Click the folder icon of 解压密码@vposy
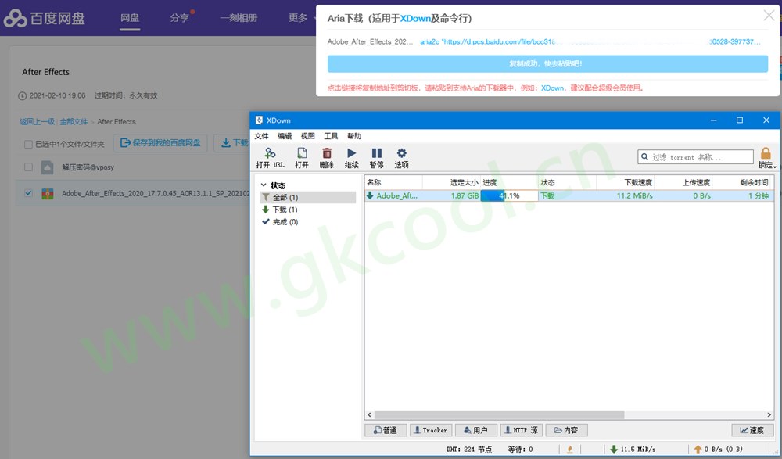The width and height of the screenshot is (782, 459). pyautogui.click(x=48, y=167)
